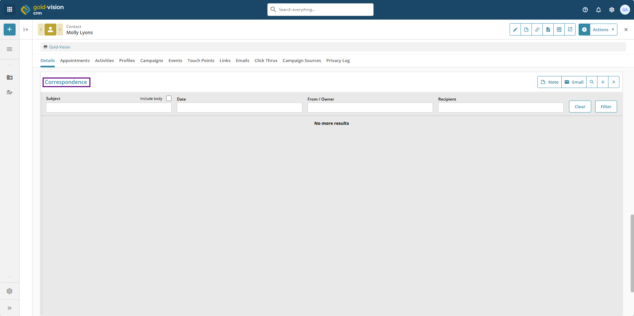Click the Molly Lyons contact name
This screenshot has width=634, height=316.
click(x=80, y=33)
